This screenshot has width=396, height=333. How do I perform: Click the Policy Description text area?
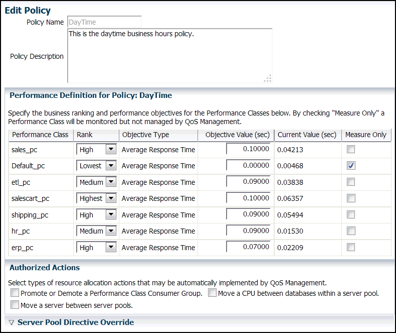(x=169, y=55)
